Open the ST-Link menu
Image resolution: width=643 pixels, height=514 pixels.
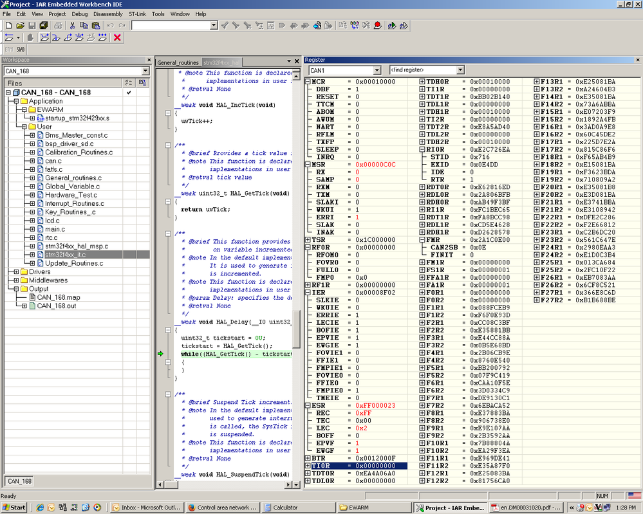(x=137, y=14)
